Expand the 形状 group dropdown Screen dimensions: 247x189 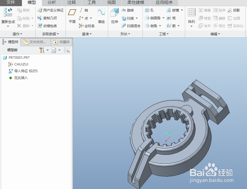(125, 34)
